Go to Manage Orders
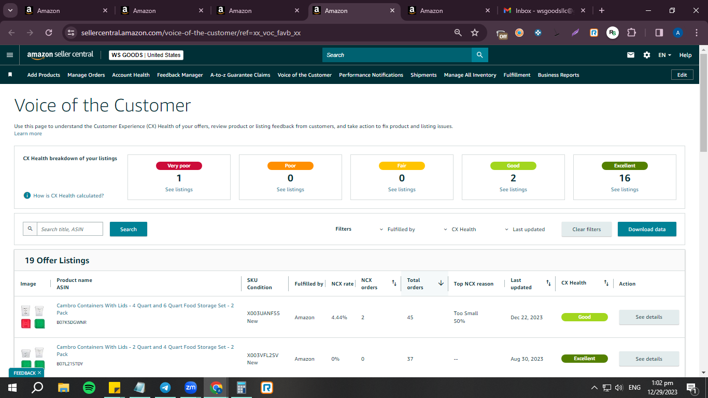Viewport: 708px width, 398px height. [86, 75]
